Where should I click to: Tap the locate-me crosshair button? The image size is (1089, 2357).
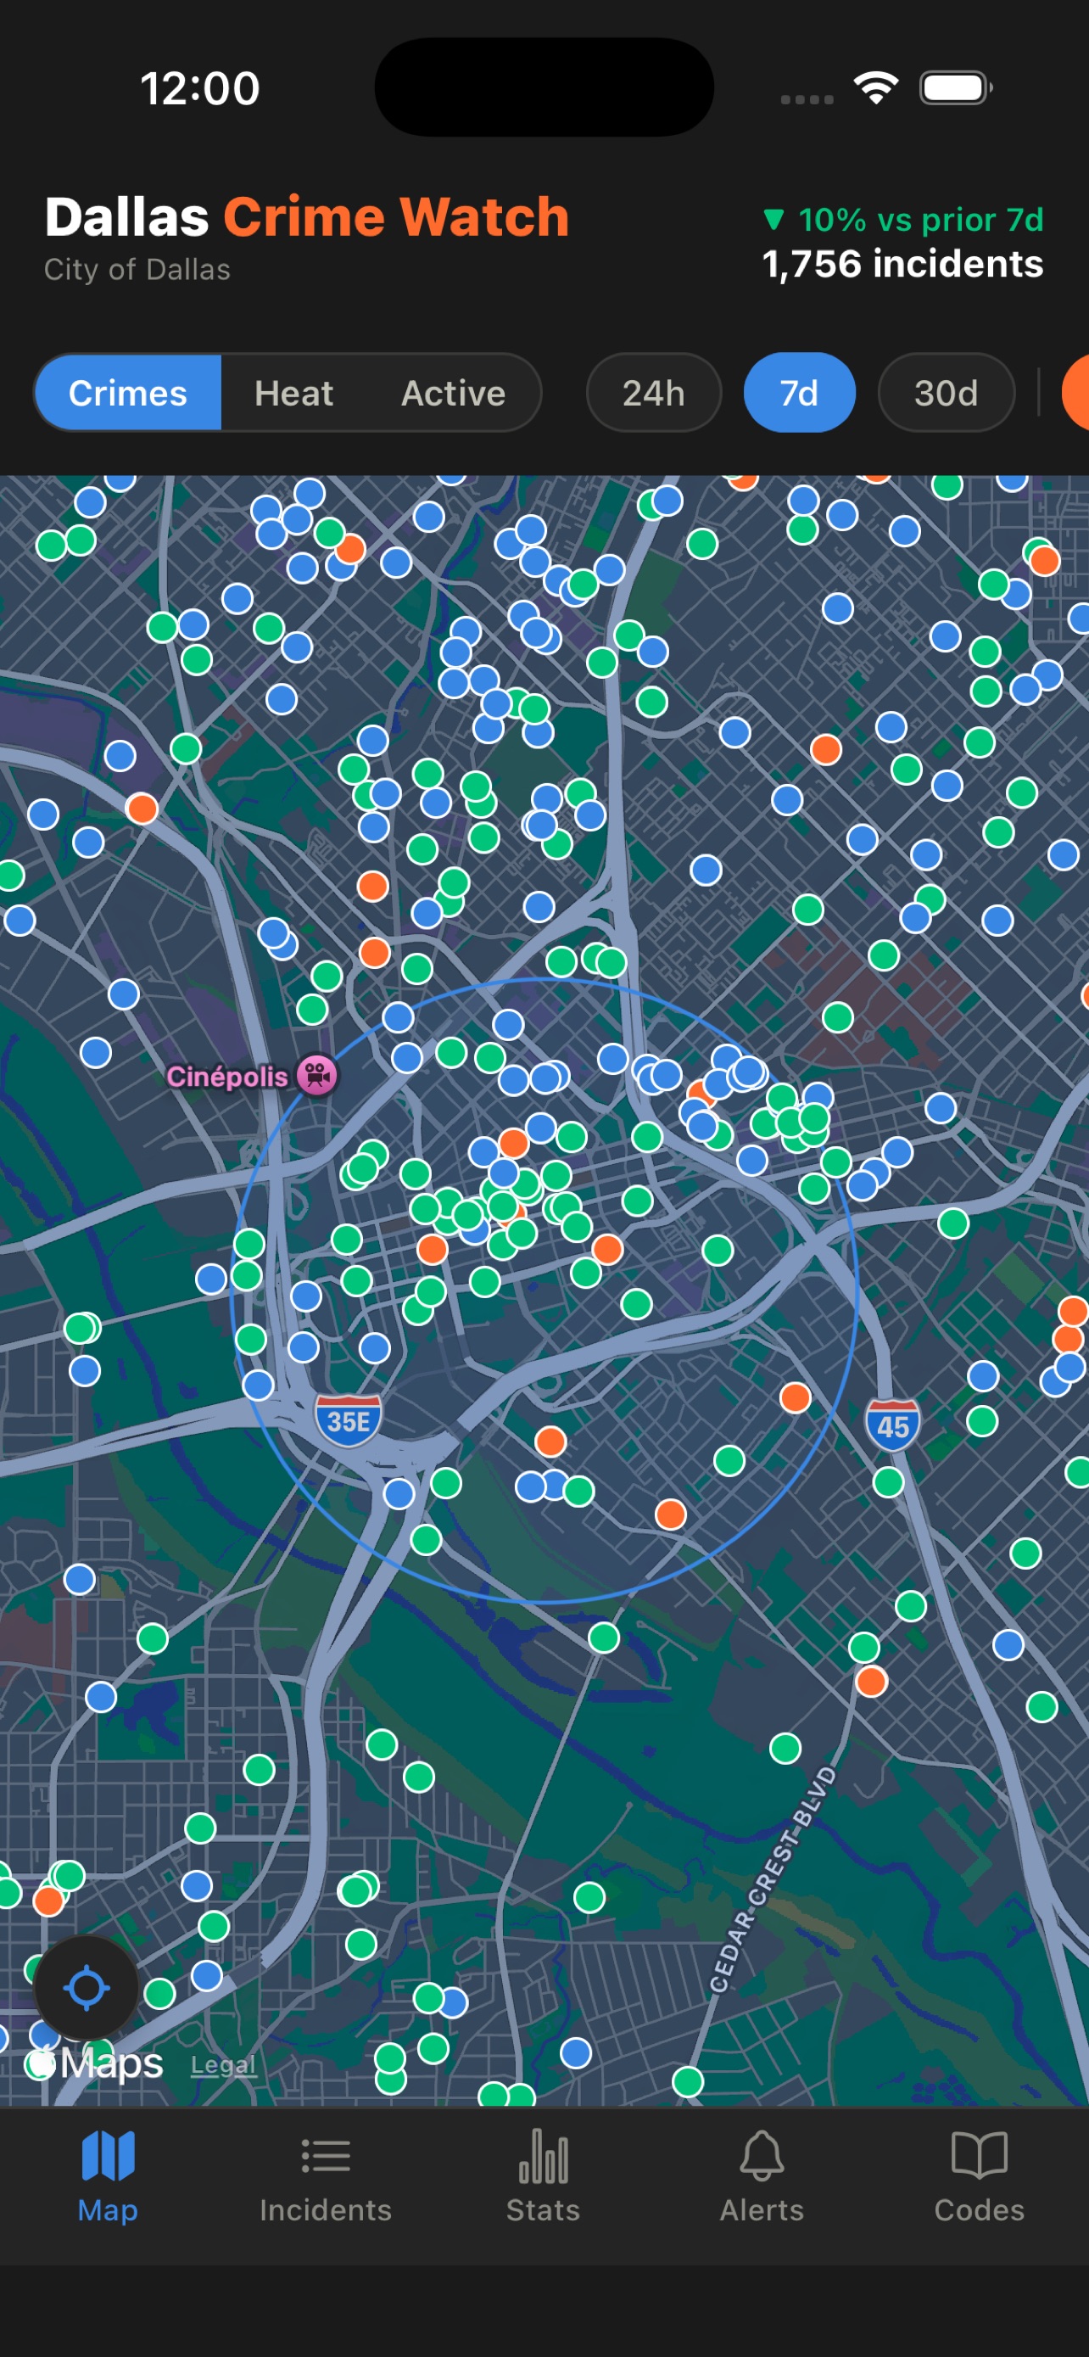(x=86, y=1988)
